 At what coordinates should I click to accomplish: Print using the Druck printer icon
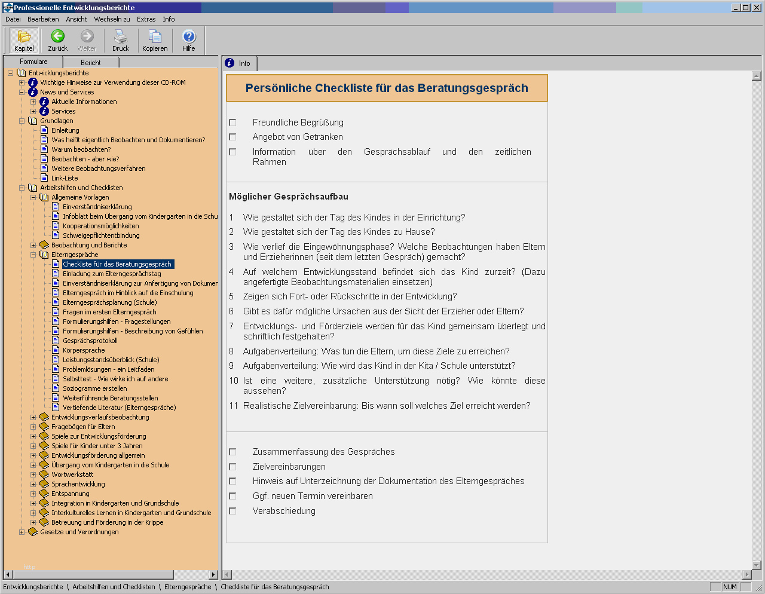121,37
